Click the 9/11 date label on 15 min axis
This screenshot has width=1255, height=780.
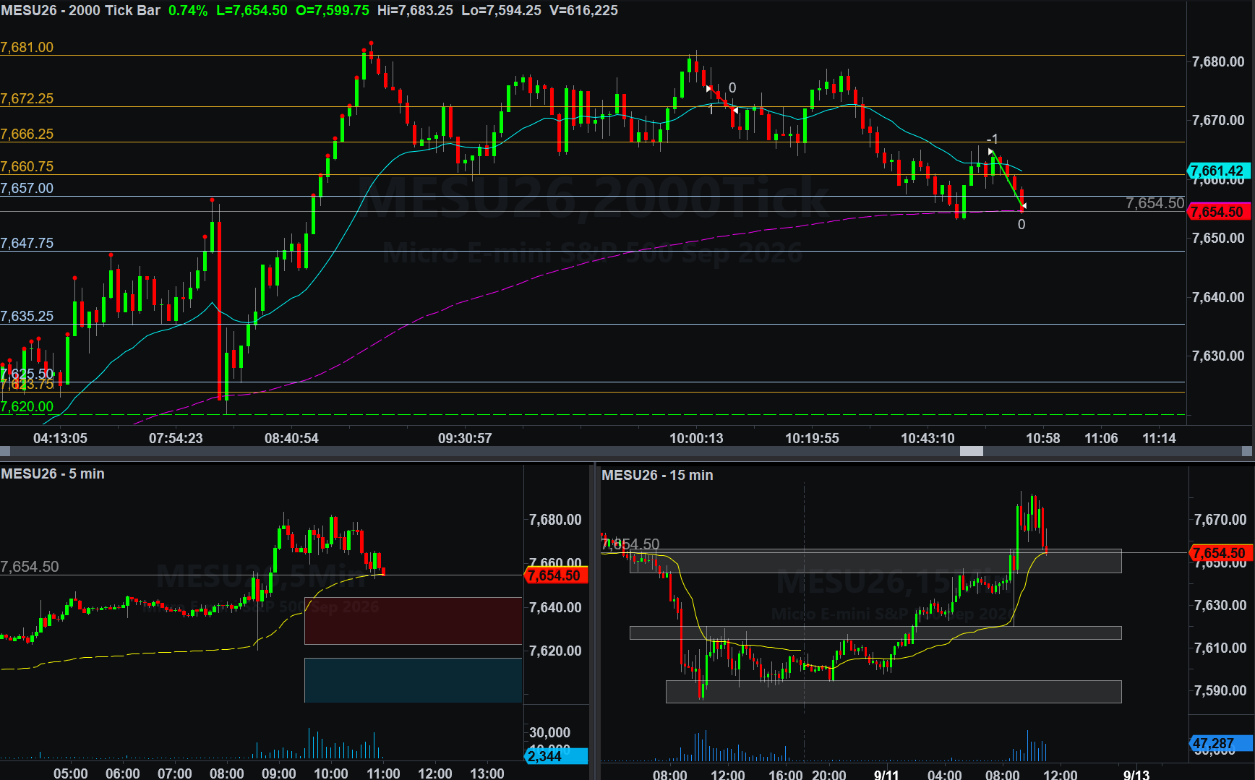(886, 775)
